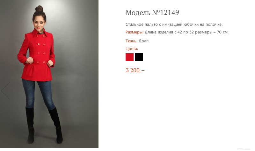The image size is (255, 151).
Task: Click the № symbol in the title
Action: pyautogui.click(x=156, y=12)
